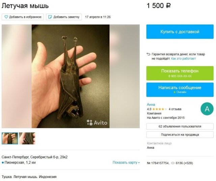Open the 4 отзыва reviews link
216x181 pixels.
[175, 109]
